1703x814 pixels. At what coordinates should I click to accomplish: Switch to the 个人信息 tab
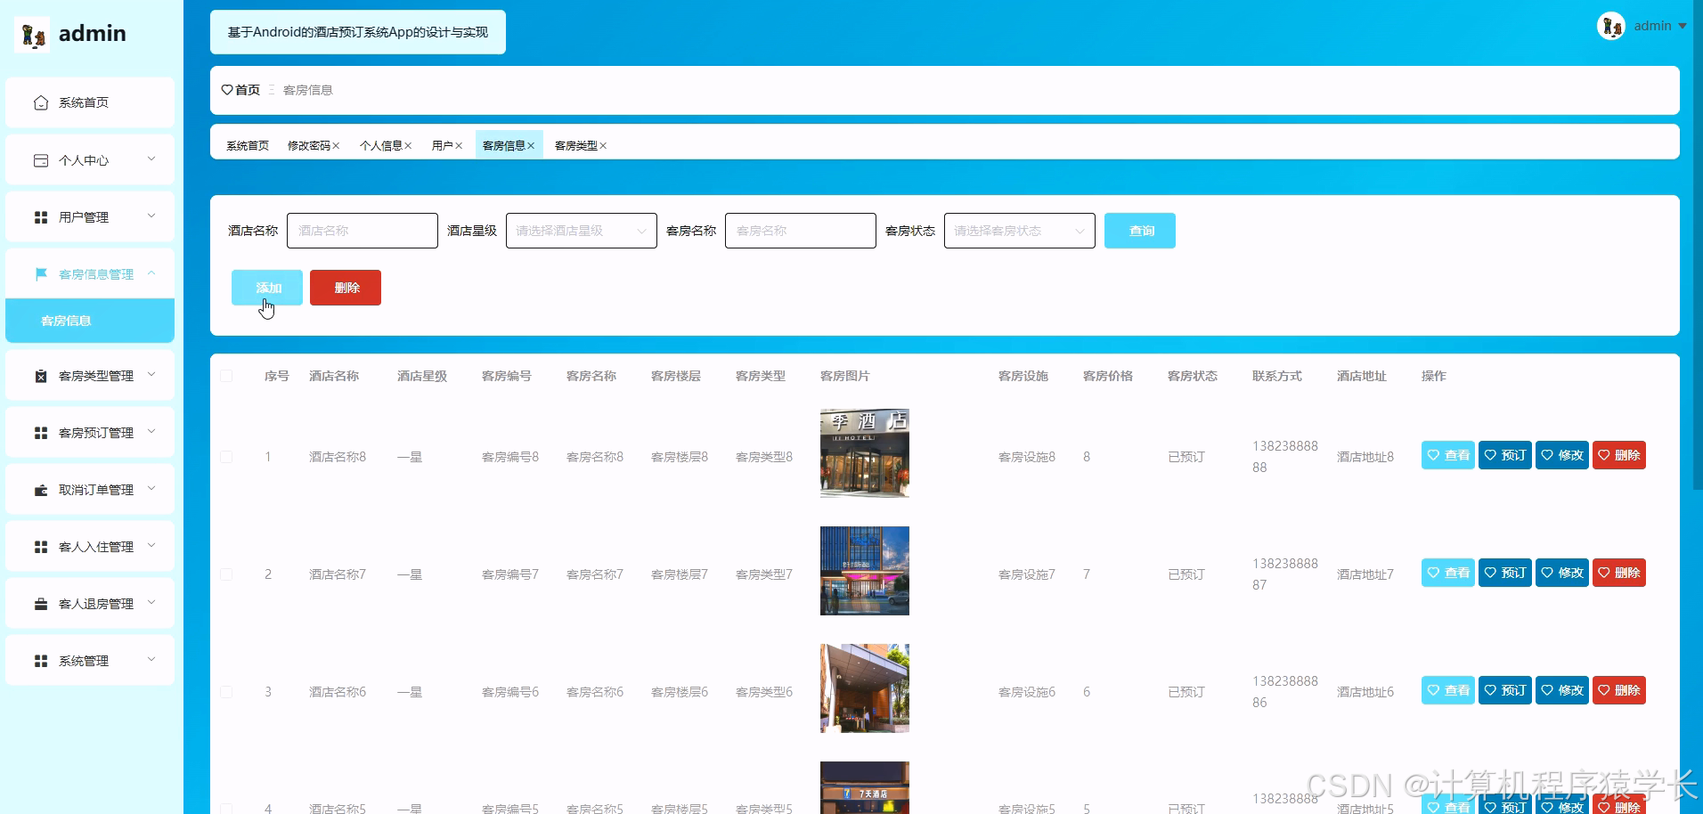[380, 146]
